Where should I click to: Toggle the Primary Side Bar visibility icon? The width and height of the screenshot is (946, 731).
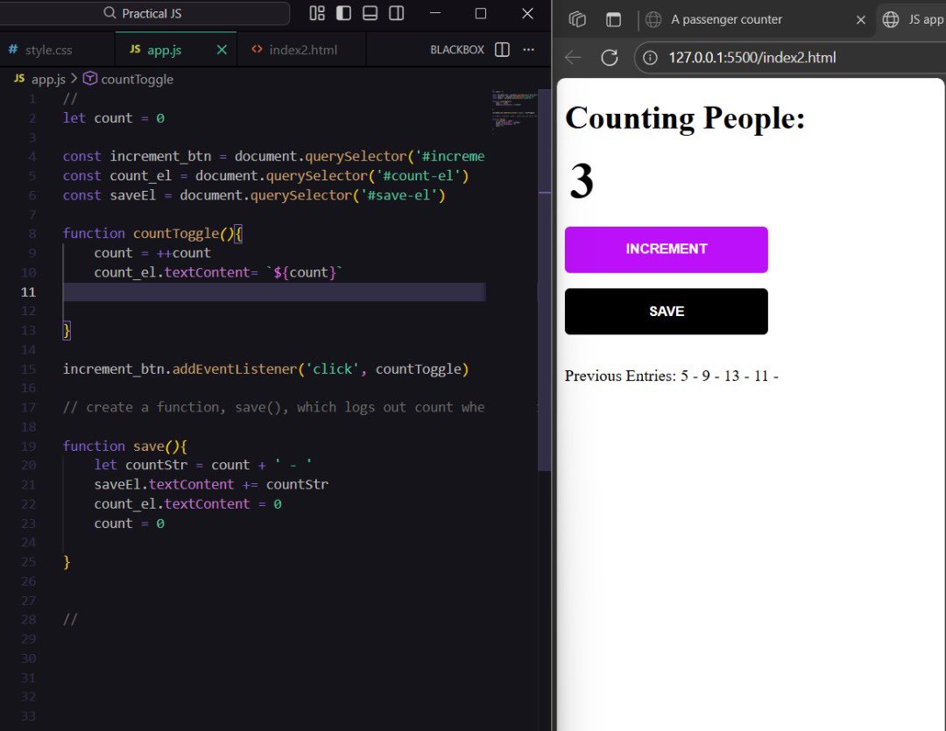[x=342, y=13]
